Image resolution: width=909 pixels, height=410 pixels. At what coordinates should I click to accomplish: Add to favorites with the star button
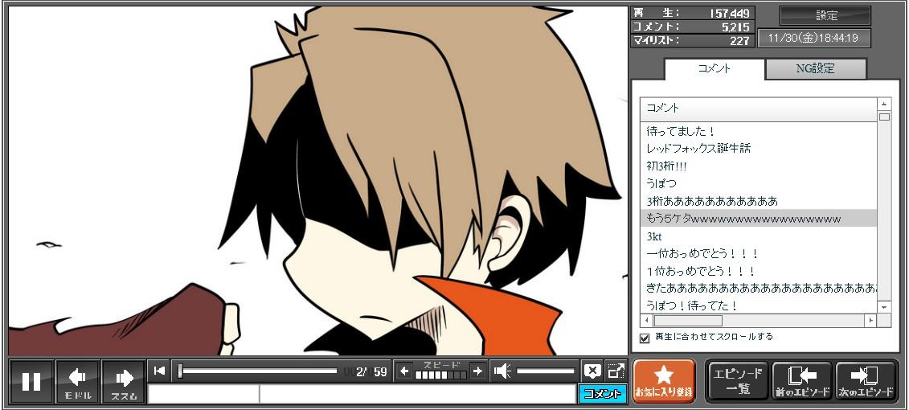tap(663, 380)
